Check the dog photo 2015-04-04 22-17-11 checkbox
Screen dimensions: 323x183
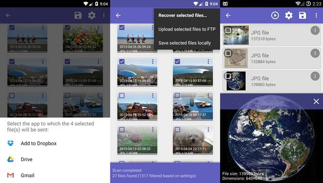177,130
